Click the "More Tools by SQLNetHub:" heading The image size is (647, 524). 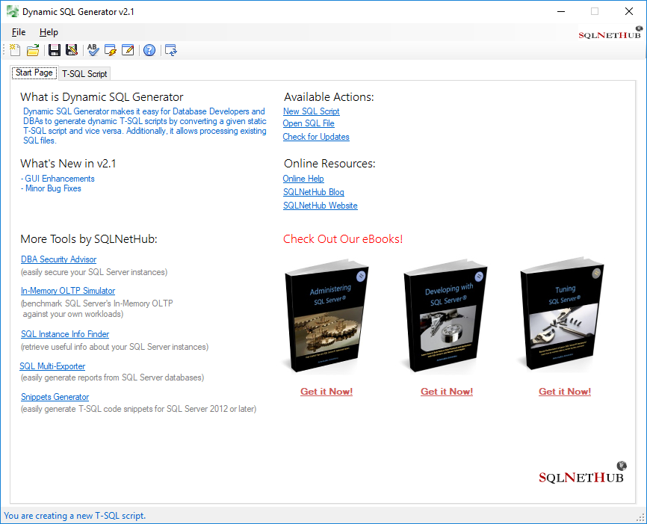click(x=89, y=239)
